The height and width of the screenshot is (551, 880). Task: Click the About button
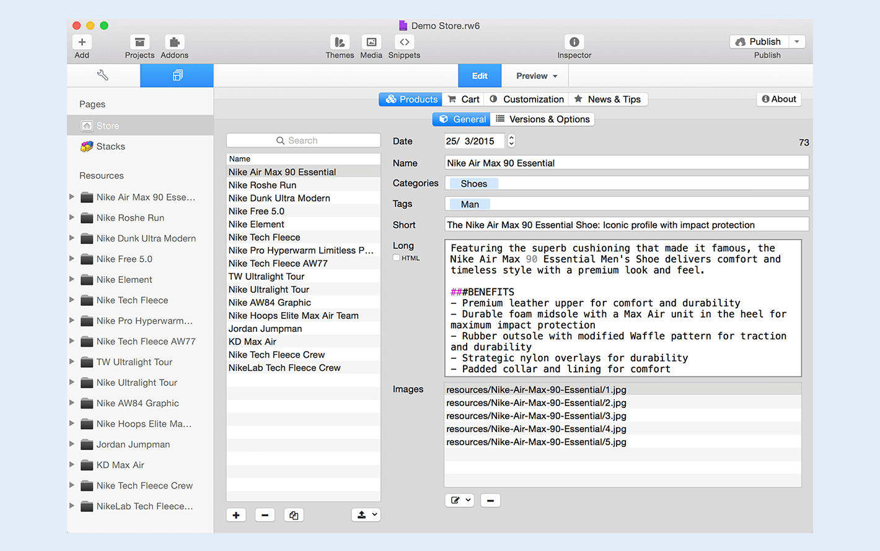click(779, 99)
